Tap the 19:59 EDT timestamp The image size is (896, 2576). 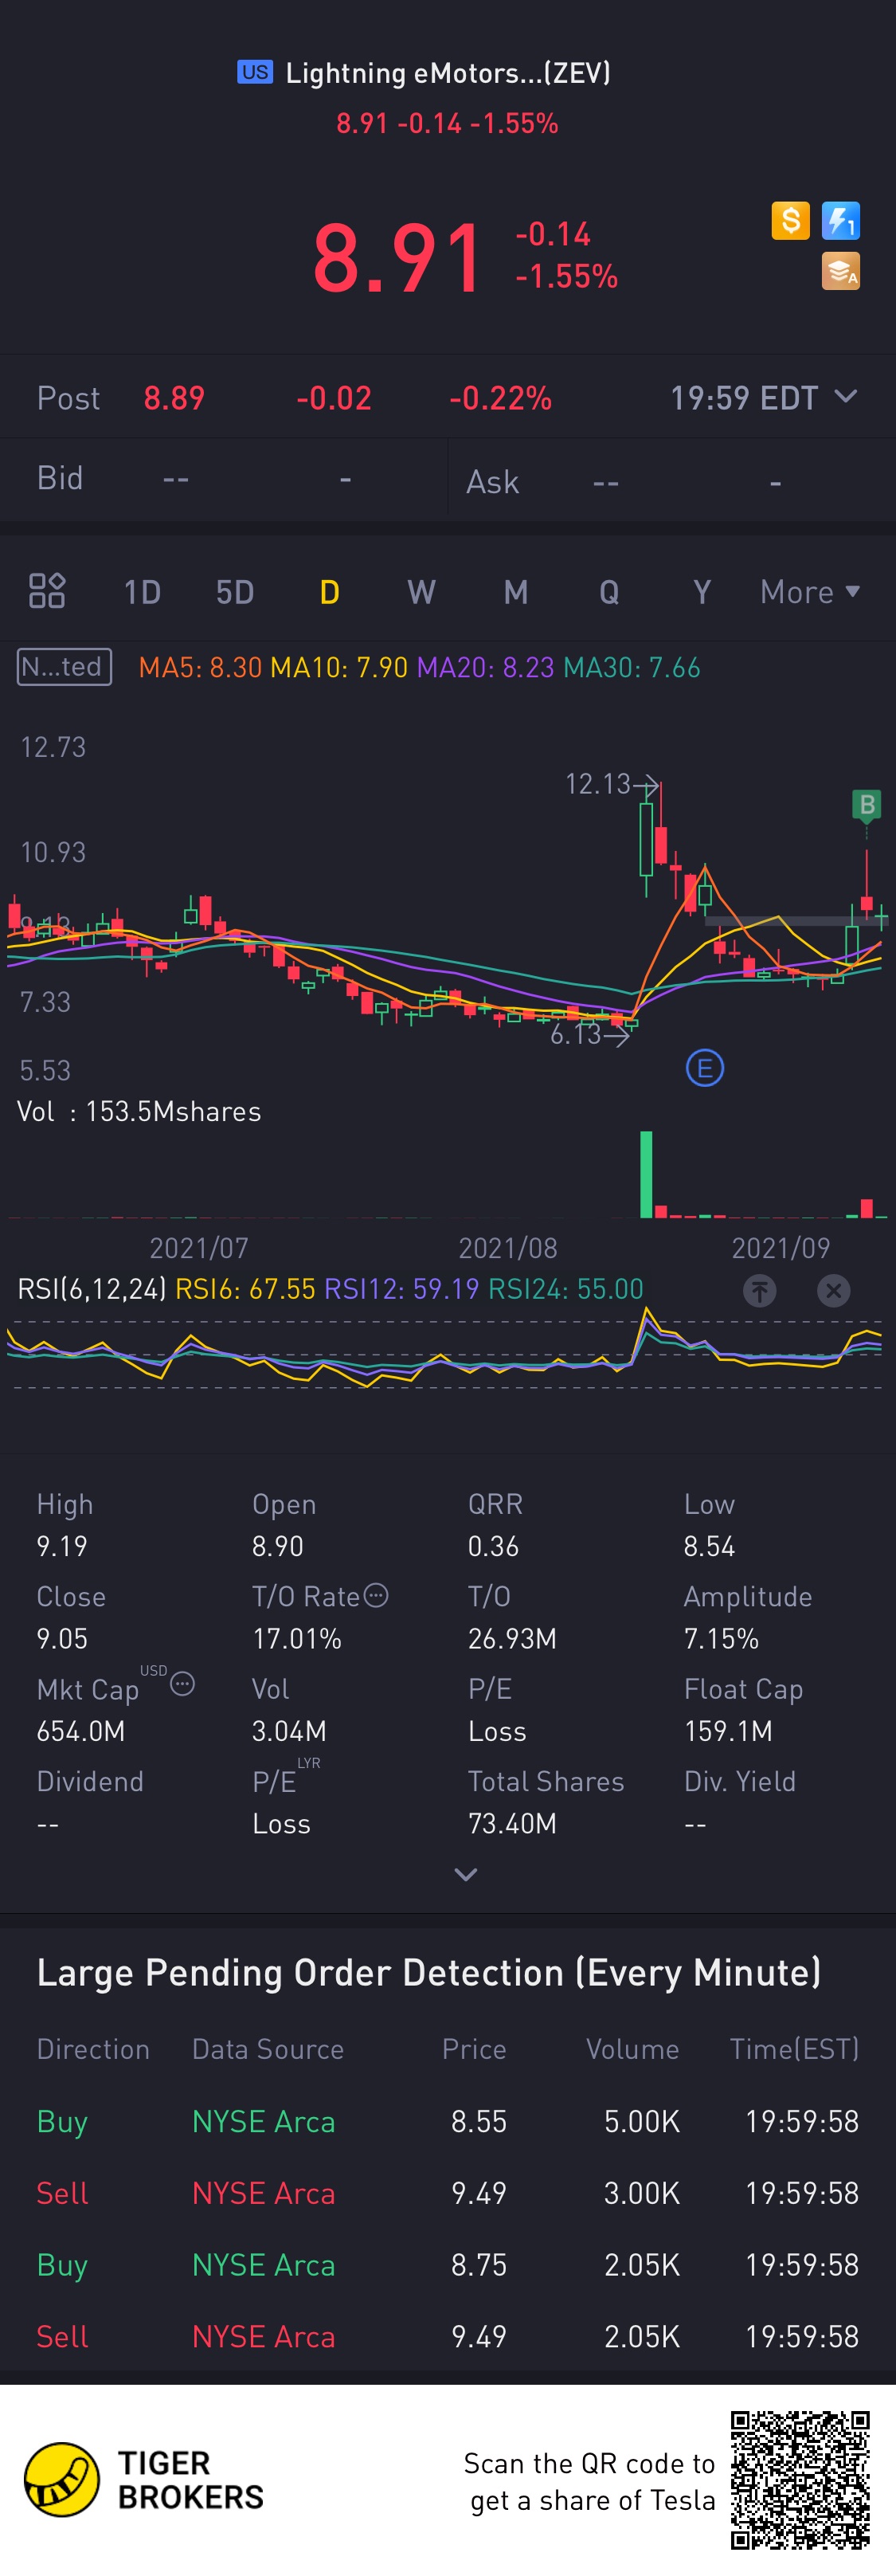(744, 398)
